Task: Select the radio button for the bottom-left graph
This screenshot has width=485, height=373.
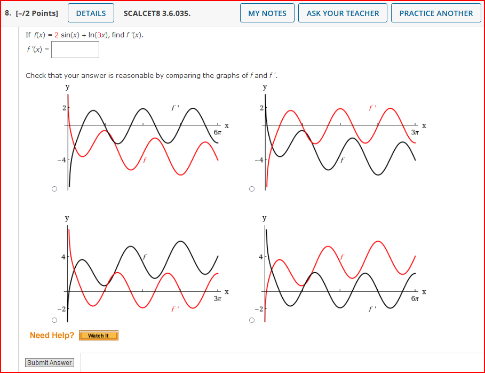Action: (54, 320)
